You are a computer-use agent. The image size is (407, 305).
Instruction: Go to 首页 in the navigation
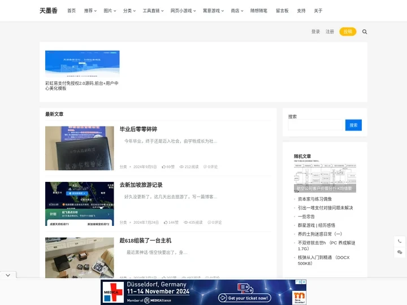pyautogui.click(x=71, y=11)
